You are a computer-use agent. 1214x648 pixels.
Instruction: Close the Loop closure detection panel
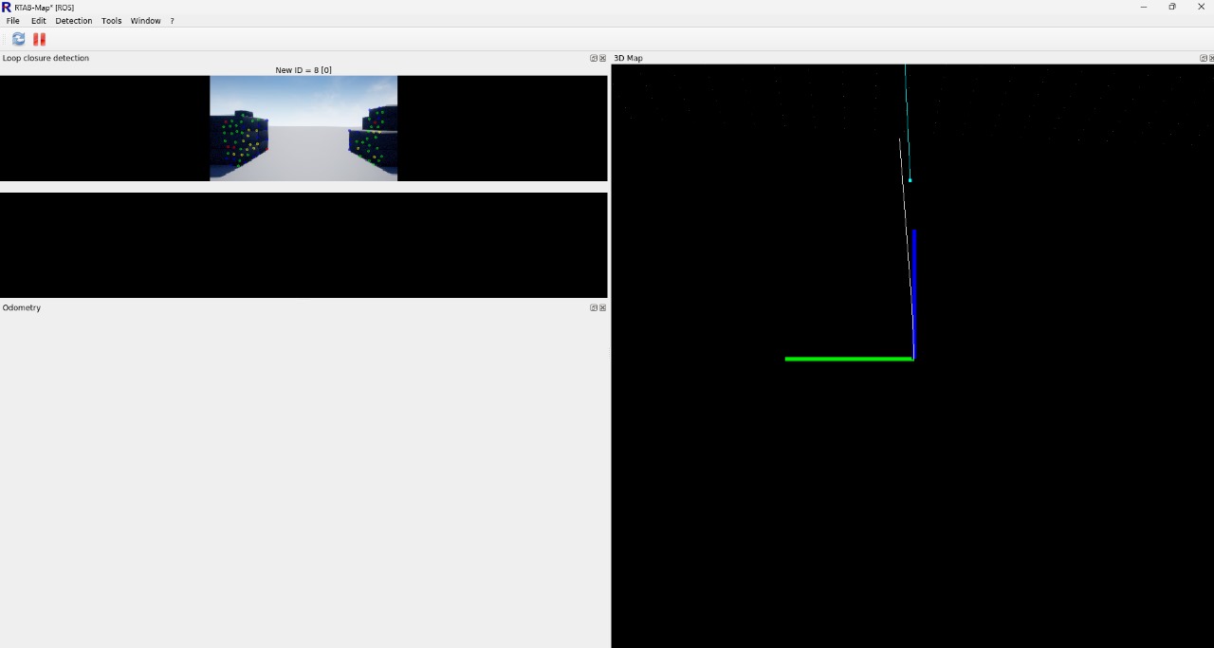[x=602, y=58]
